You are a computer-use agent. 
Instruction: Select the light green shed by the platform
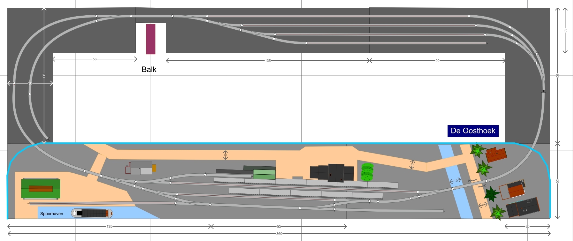pos(264,174)
